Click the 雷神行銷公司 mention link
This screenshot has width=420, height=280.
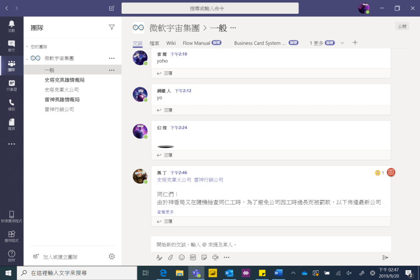[209, 180]
